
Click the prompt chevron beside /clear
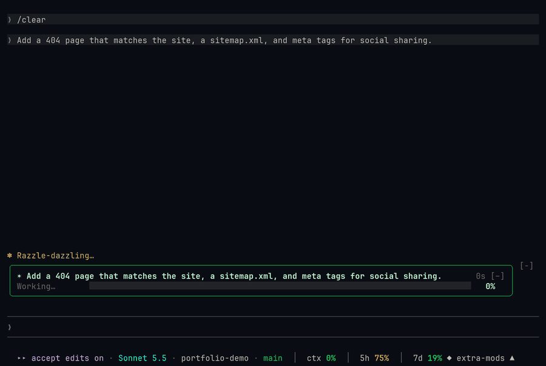click(x=10, y=20)
